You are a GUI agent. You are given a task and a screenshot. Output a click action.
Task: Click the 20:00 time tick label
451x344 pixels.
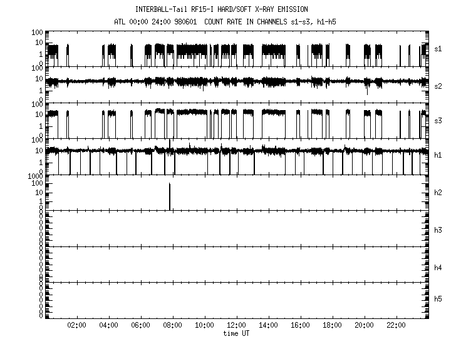(364, 326)
